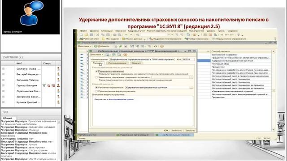Click the orange help icon in dialog toolbar
The image size is (287, 161).
125,55
